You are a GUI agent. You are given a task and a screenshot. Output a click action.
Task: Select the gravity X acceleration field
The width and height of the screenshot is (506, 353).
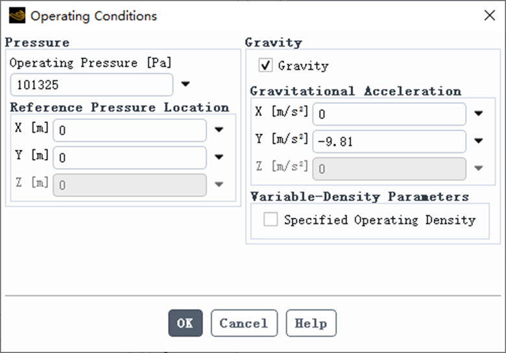[x=389, y=114]
